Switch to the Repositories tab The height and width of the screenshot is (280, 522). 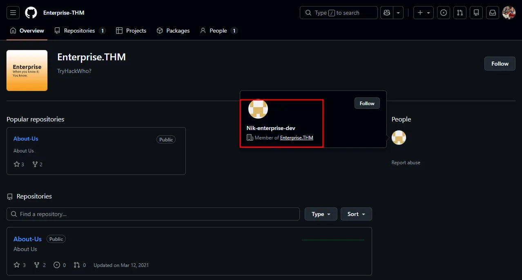[x=80, y=31]
